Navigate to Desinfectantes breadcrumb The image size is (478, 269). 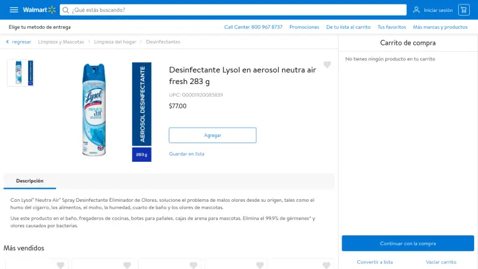coord(163,42)
